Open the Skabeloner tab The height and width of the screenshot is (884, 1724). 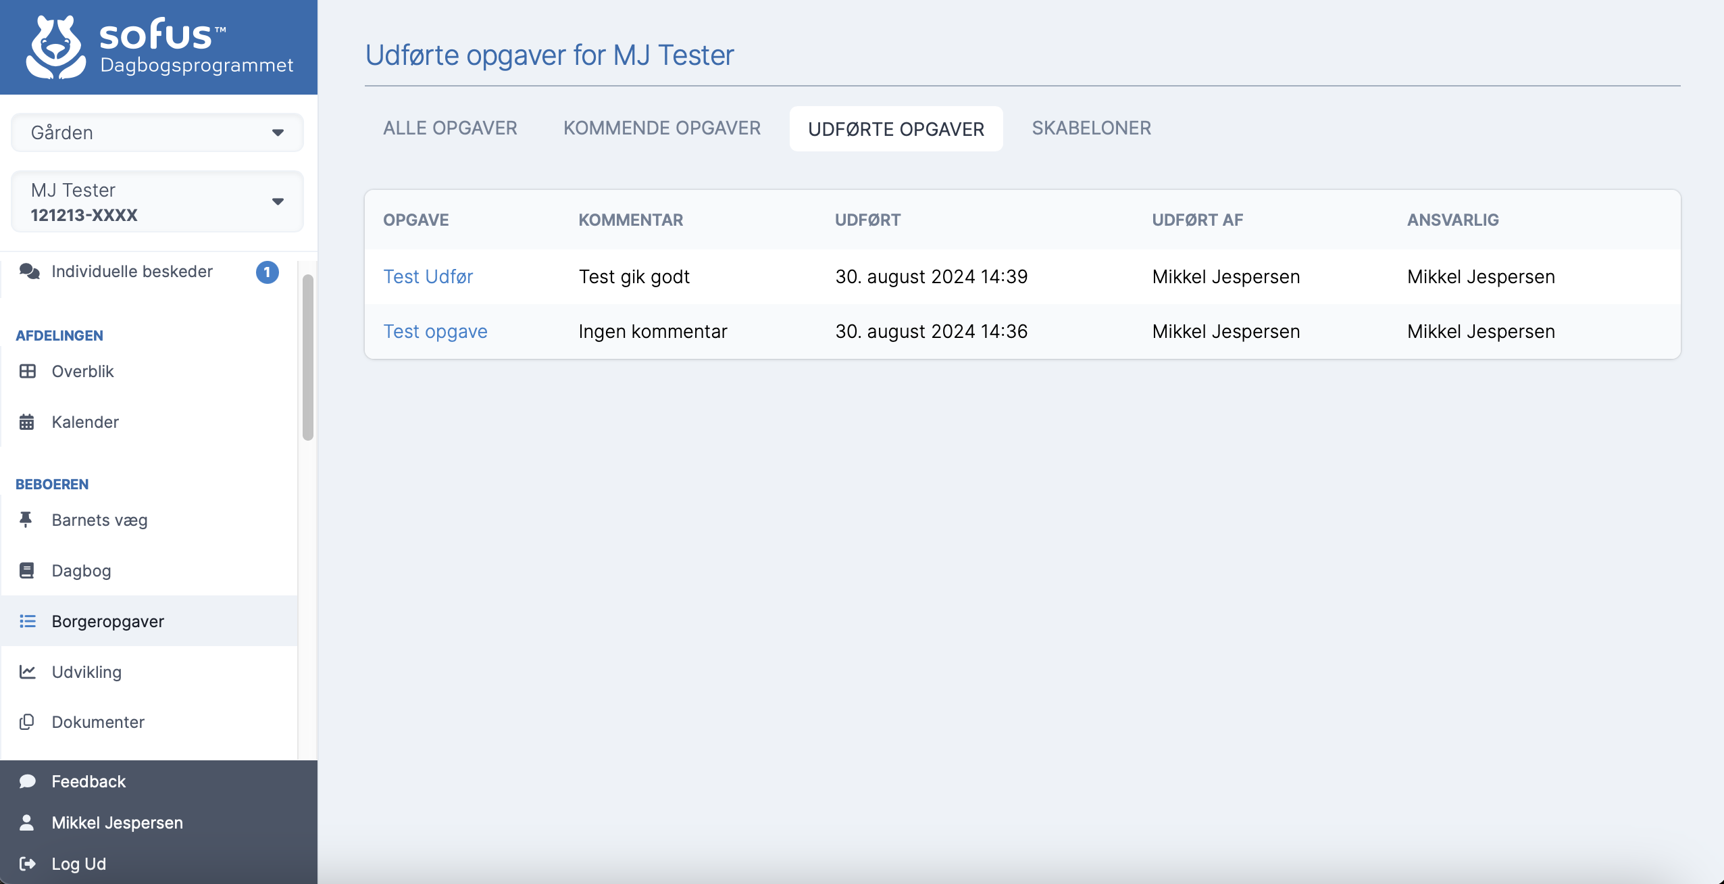click(1091, 128)
